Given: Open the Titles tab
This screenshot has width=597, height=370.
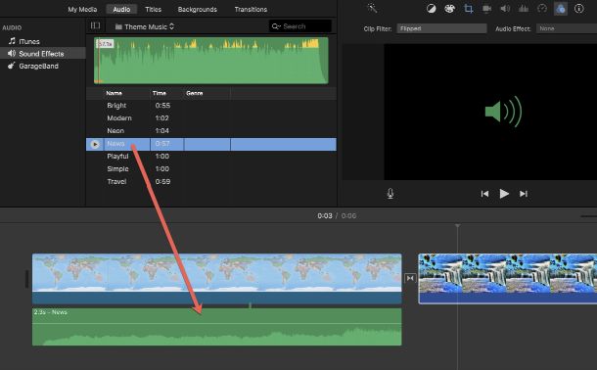Looking at the screenshot, I should point(153,9).
